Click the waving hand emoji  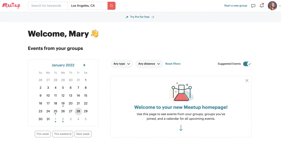(95, 34)
